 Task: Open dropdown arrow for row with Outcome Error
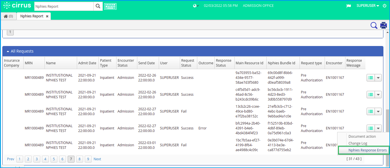pyautogui.click(x=378, y=128)
